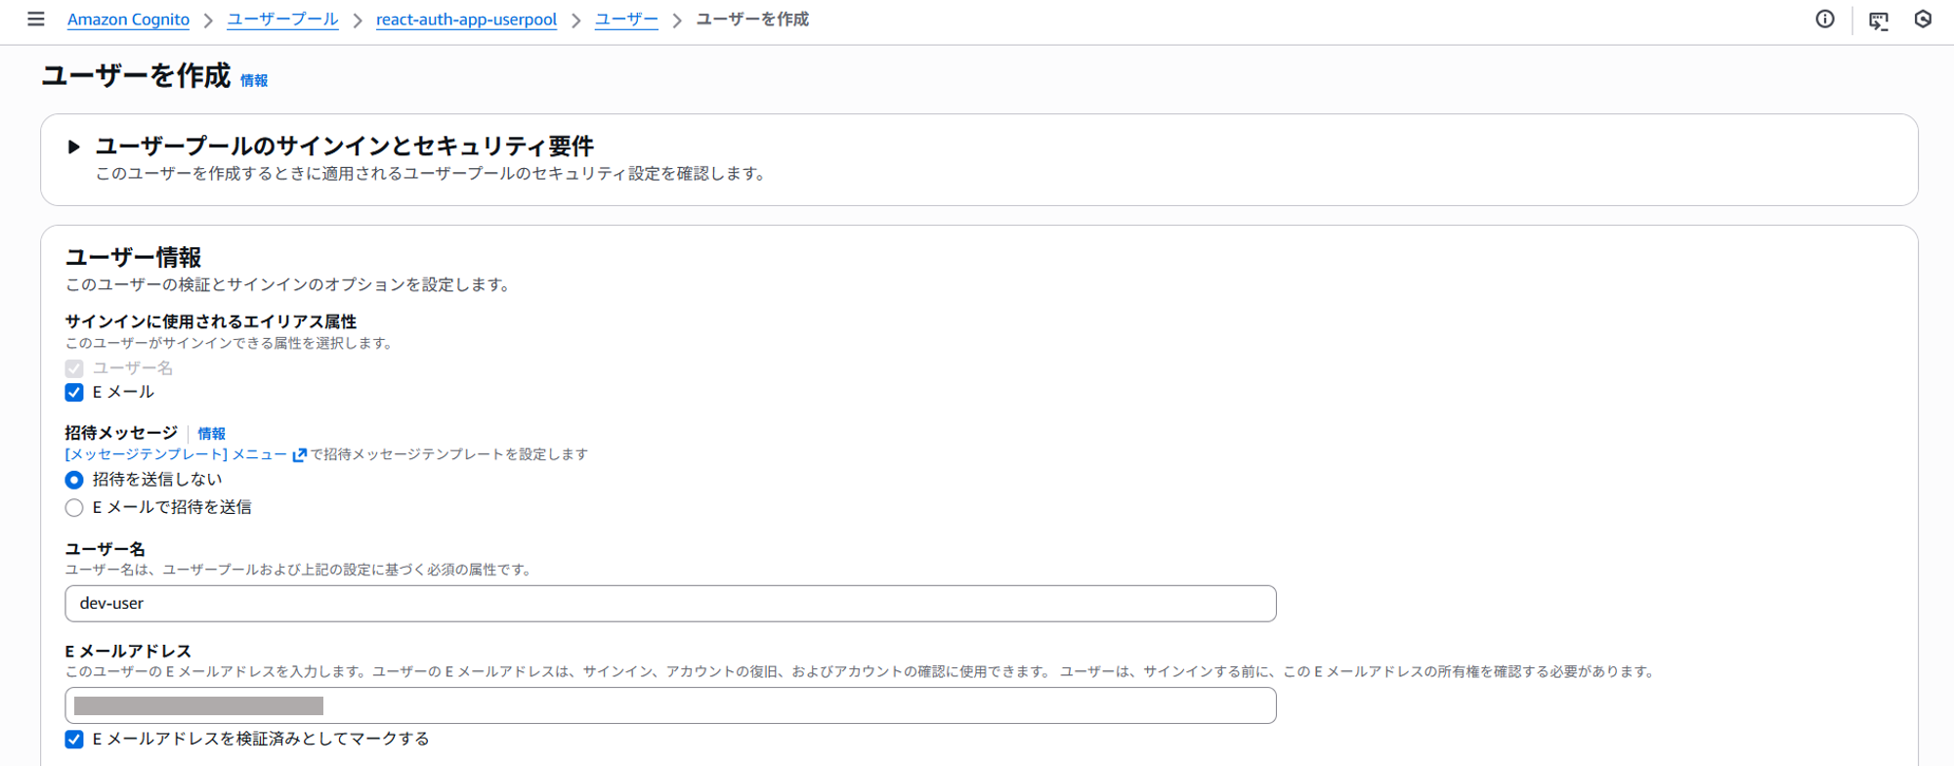The height and width of the screenshot is (766, 1954).
Task: Select 招待を送信しない radio option
Action: coord(74,480)
